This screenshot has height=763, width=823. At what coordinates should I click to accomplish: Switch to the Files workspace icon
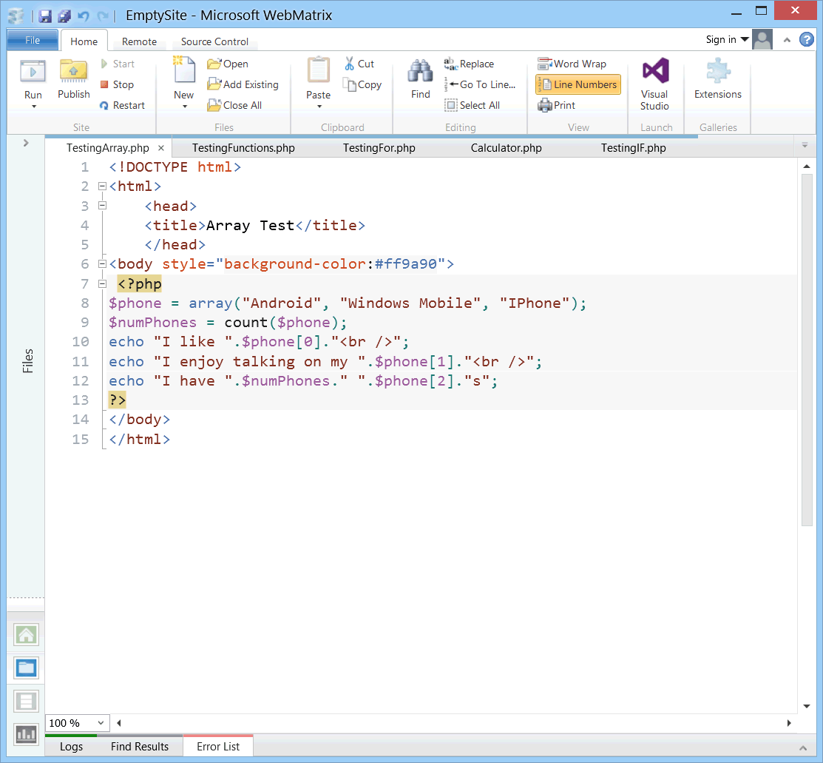tap(26, 668)
